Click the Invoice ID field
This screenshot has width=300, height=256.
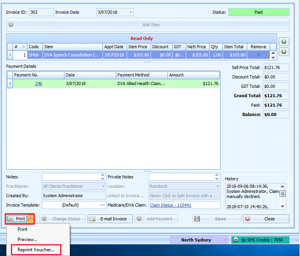point(42,12)
